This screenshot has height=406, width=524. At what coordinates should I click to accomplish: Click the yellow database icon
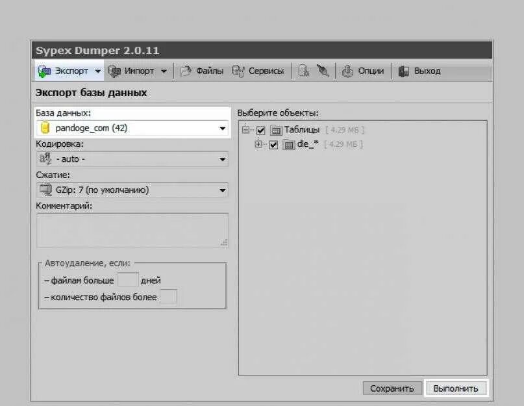pos(45,128)
